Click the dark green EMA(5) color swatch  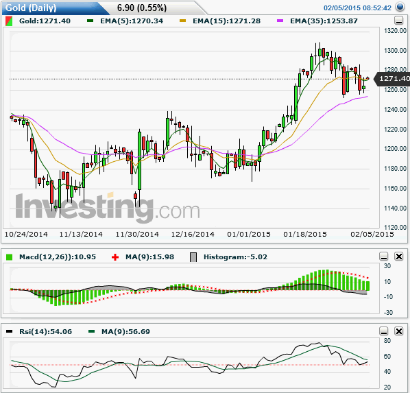pos(91,21)
